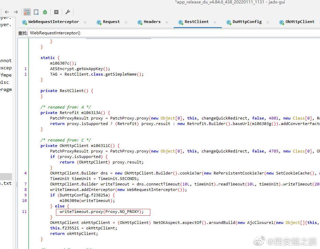Switch to the Headers tab
Image resolution: width=320 pixels, height=249 pixels.
coord(152,22)
